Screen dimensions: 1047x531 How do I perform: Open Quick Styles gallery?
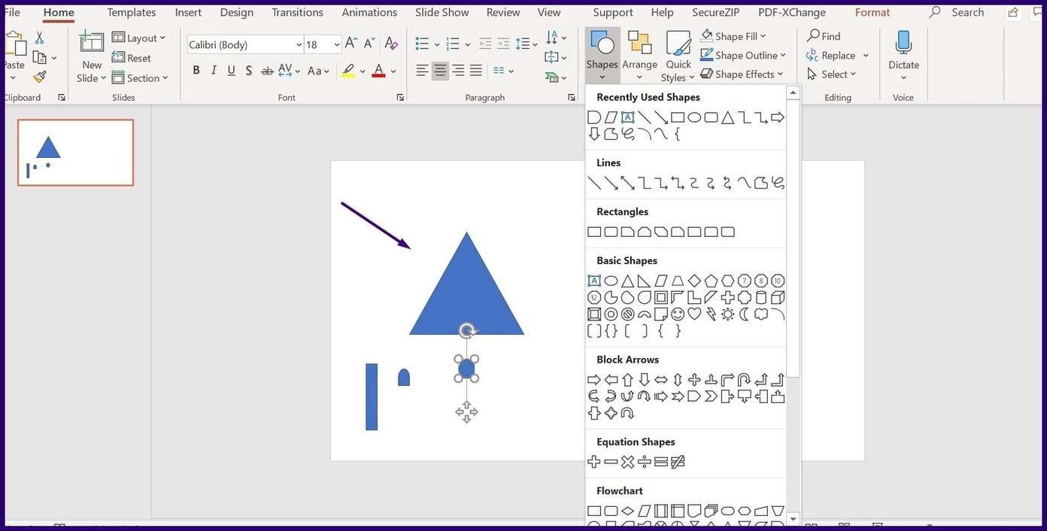[x=678, y=56]
